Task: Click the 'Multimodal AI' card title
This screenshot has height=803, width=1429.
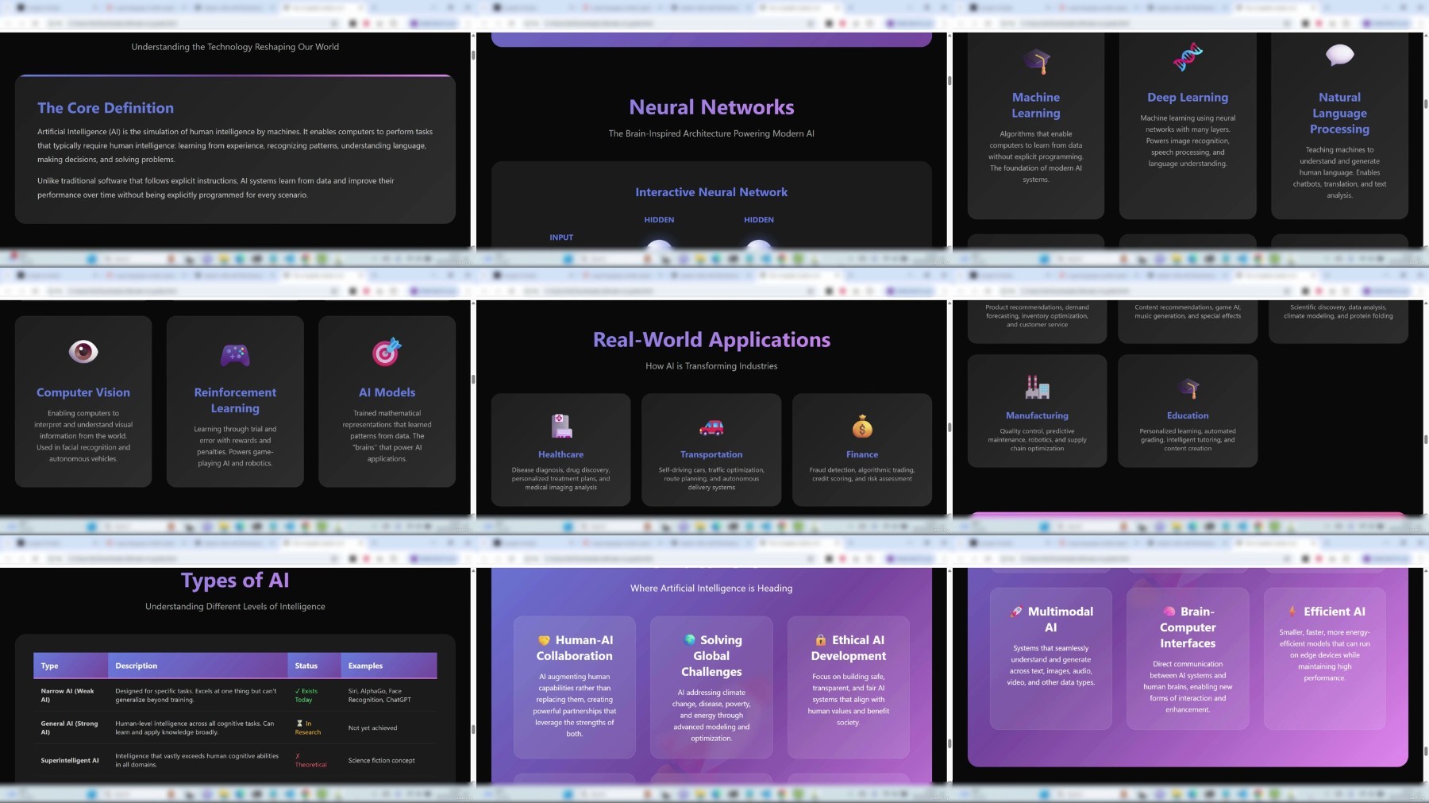Action: tap(1051, 620)
